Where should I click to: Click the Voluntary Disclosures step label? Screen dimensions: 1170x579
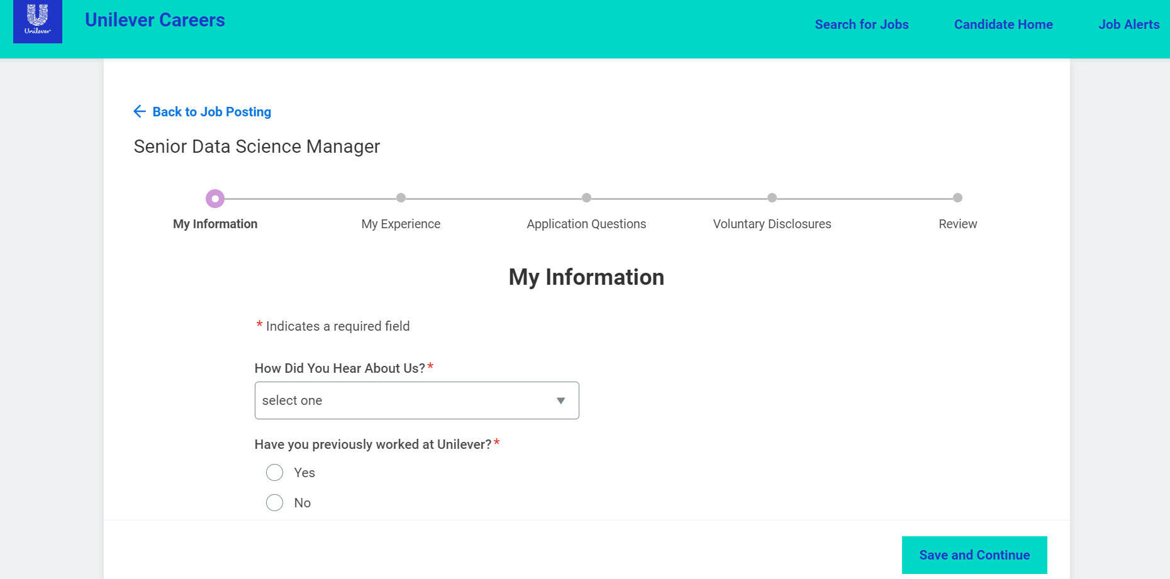click(x=772, y=224)
